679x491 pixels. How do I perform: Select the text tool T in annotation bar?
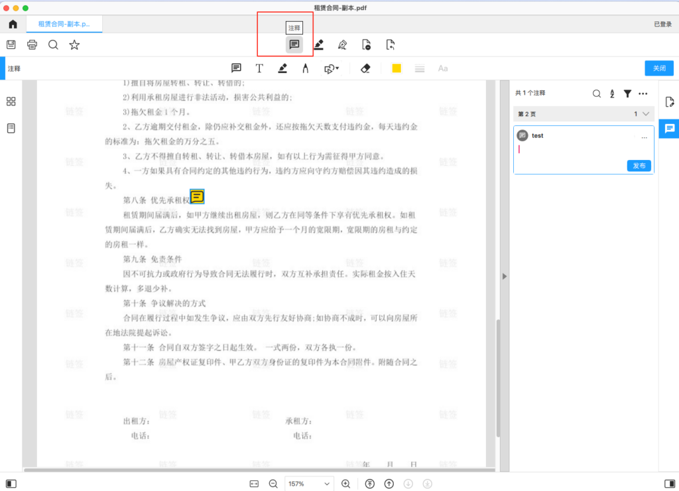[259, 68]
